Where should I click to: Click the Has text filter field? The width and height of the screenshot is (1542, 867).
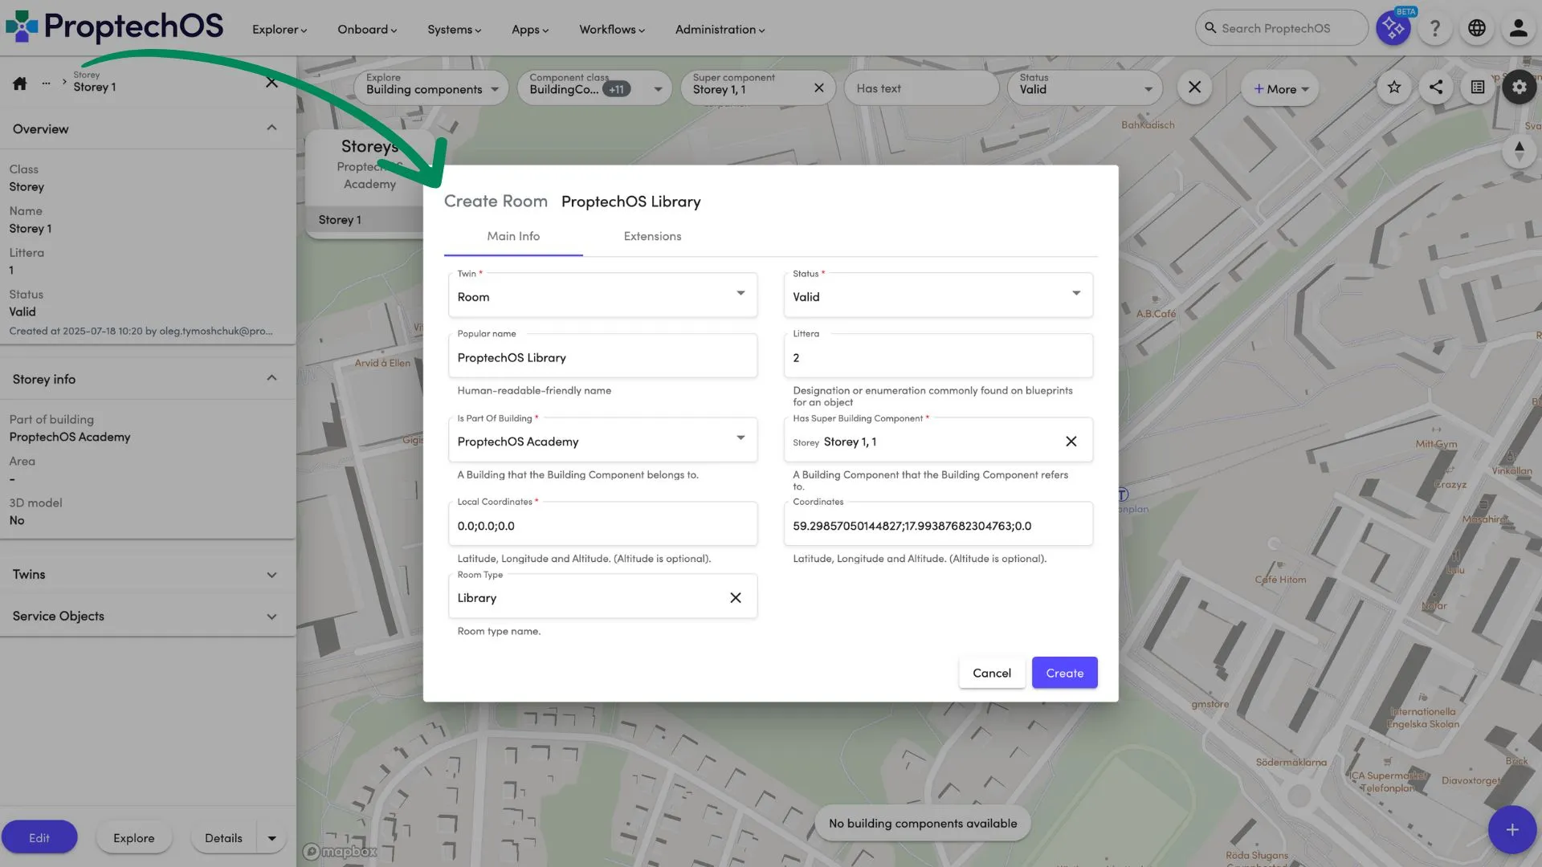click(921, 88)
